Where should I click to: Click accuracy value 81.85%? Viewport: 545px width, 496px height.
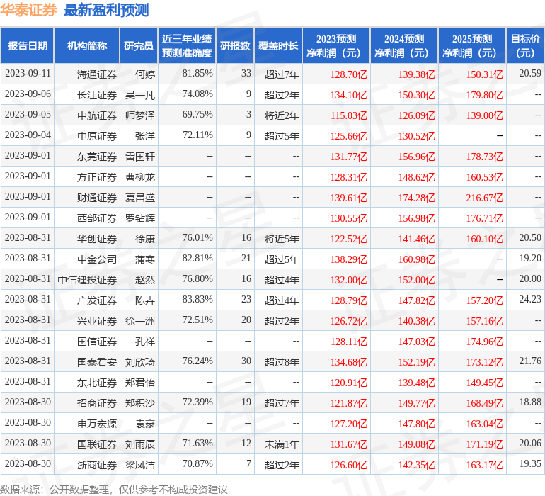tap(197, 74)
